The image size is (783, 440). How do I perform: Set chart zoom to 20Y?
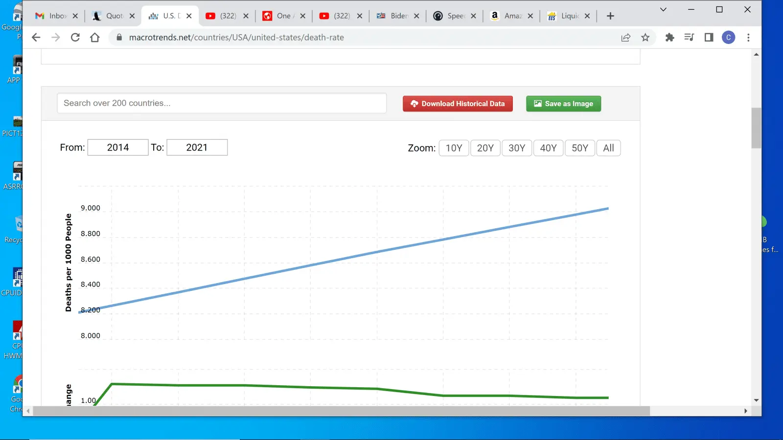coord(485,148)
